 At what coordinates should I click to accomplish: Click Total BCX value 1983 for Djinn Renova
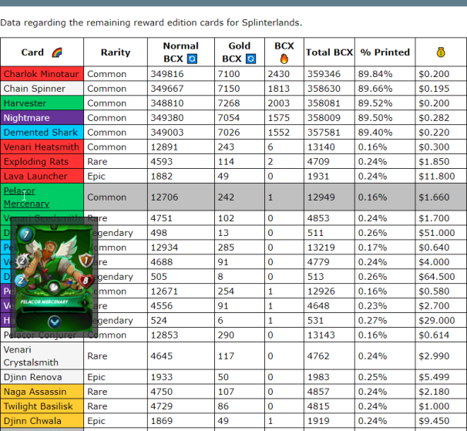(318, 377)
